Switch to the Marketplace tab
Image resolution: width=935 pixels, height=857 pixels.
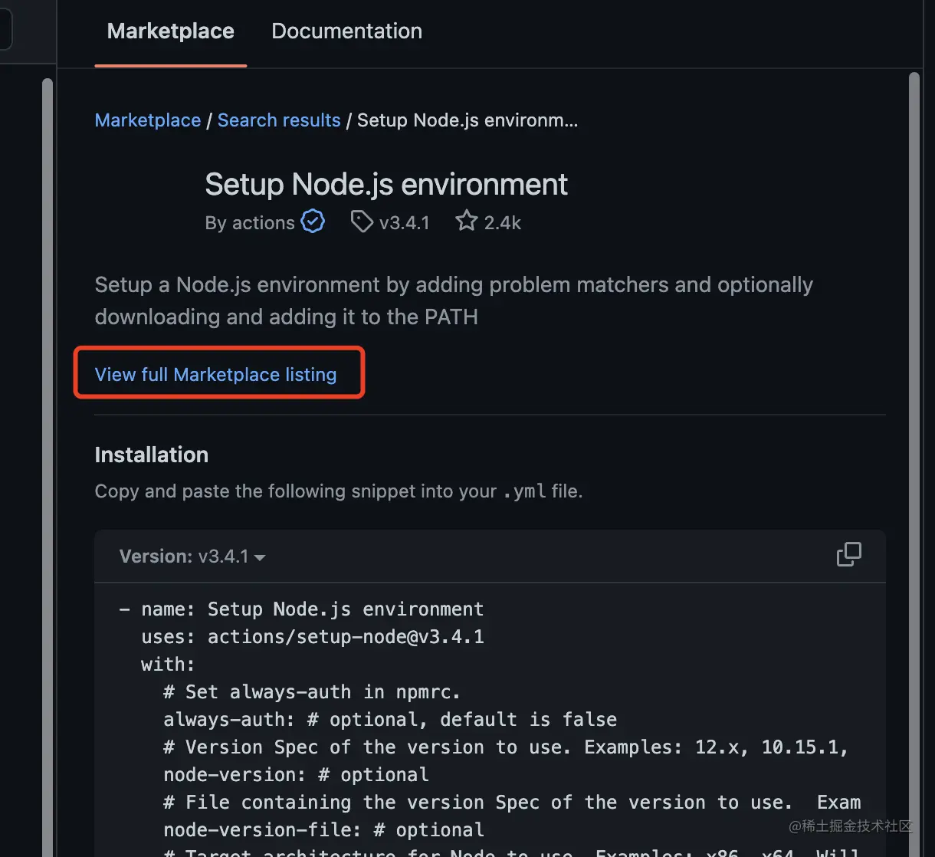[170, 31]
